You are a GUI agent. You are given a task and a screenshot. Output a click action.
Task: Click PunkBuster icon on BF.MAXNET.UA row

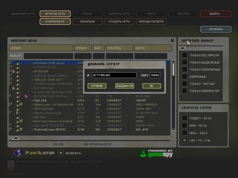[x=26, y=96]
